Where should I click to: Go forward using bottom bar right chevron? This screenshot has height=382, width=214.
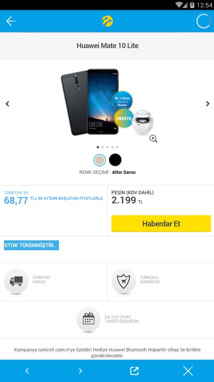click(x=80, y=371)
